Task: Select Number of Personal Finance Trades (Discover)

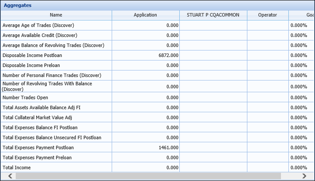Action: click(52, 75)
